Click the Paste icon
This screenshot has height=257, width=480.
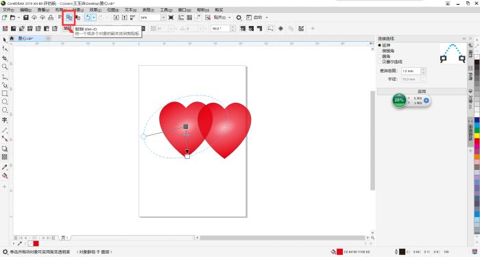(x=77, y=18)
